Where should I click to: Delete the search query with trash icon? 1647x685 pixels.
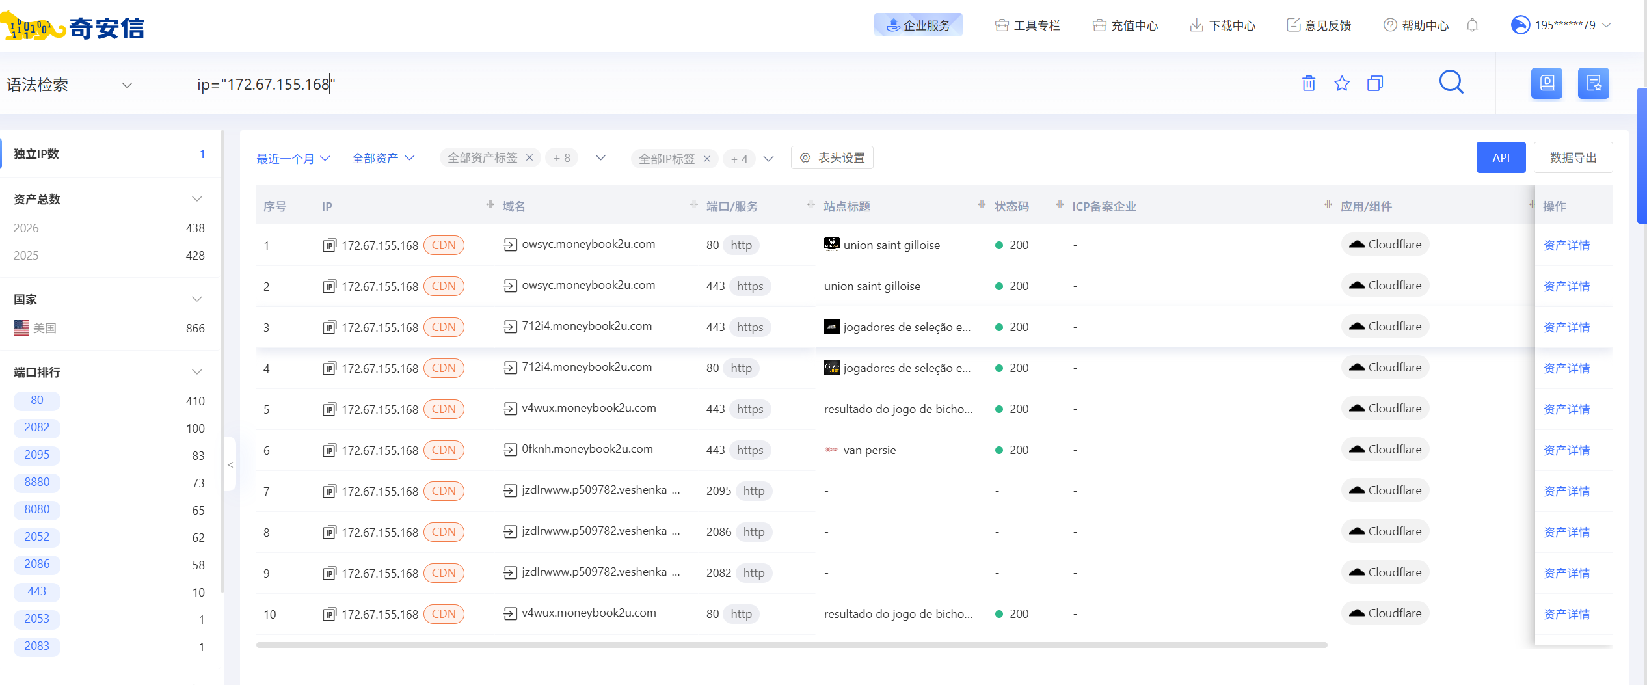[x=1309, y=83]
